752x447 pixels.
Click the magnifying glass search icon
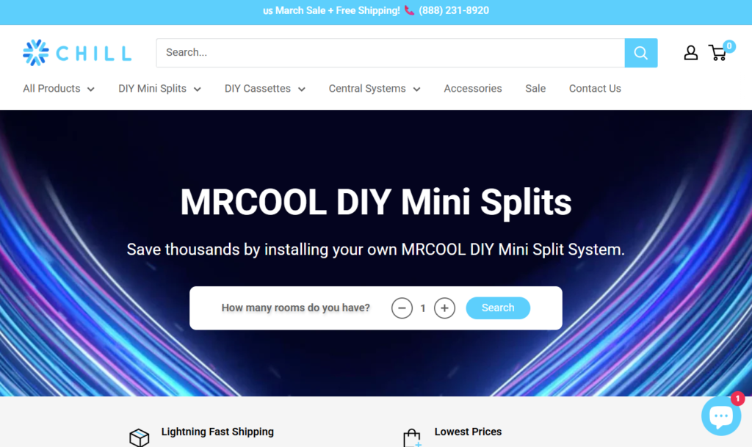click(x=640, y=53)
